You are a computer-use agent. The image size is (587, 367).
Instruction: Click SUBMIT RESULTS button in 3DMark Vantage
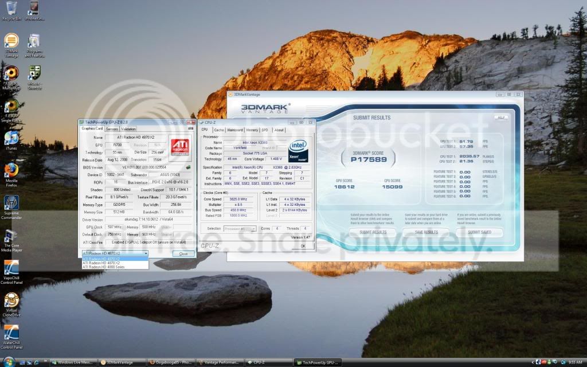[x=373, y=232]
